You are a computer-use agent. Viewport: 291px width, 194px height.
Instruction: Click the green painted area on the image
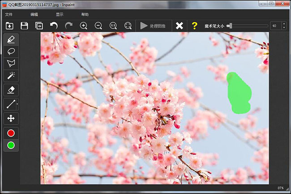click(239, 94)
